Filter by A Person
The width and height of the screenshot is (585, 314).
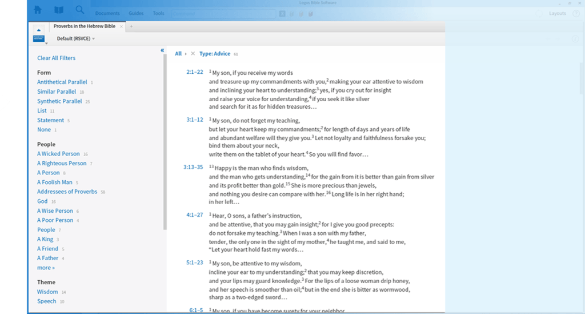48,173
